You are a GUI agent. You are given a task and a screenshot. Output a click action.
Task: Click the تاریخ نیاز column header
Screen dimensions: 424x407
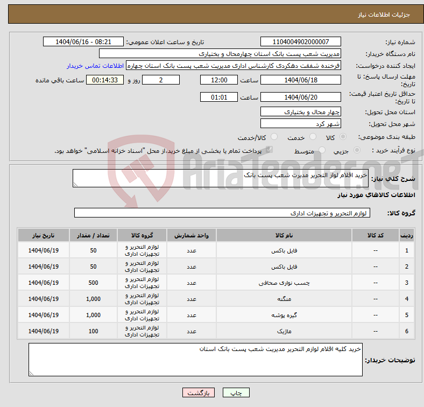tap(44, 235)
